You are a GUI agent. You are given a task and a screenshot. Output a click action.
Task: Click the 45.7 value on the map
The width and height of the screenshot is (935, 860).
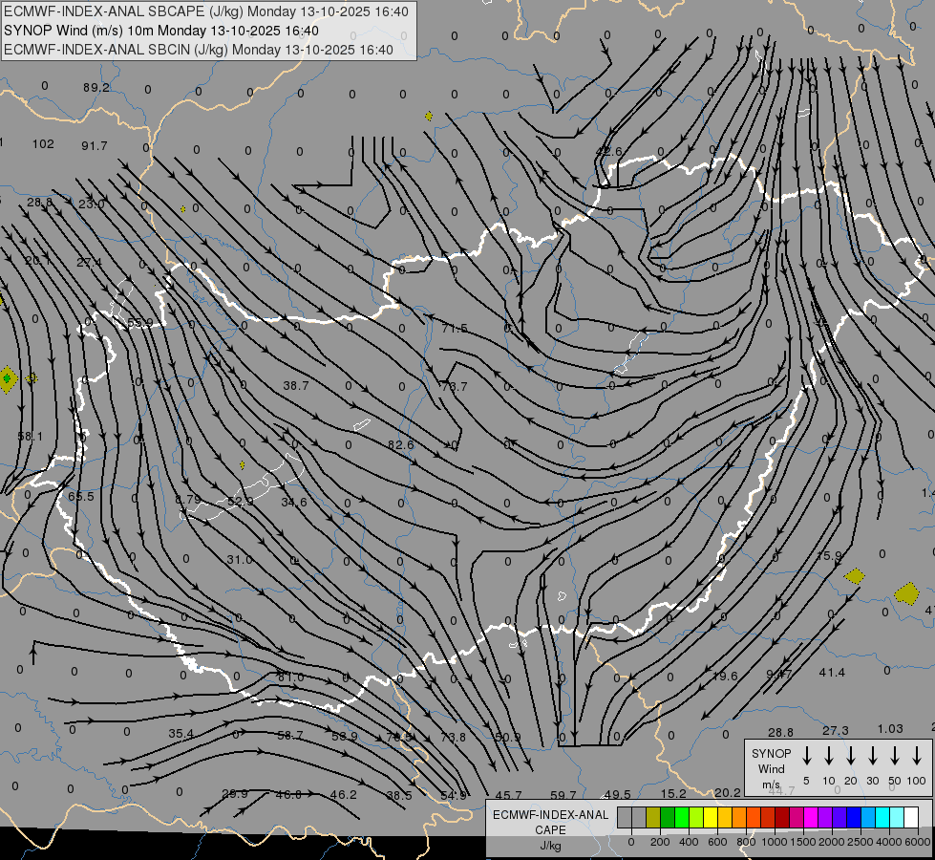(509, 795)
